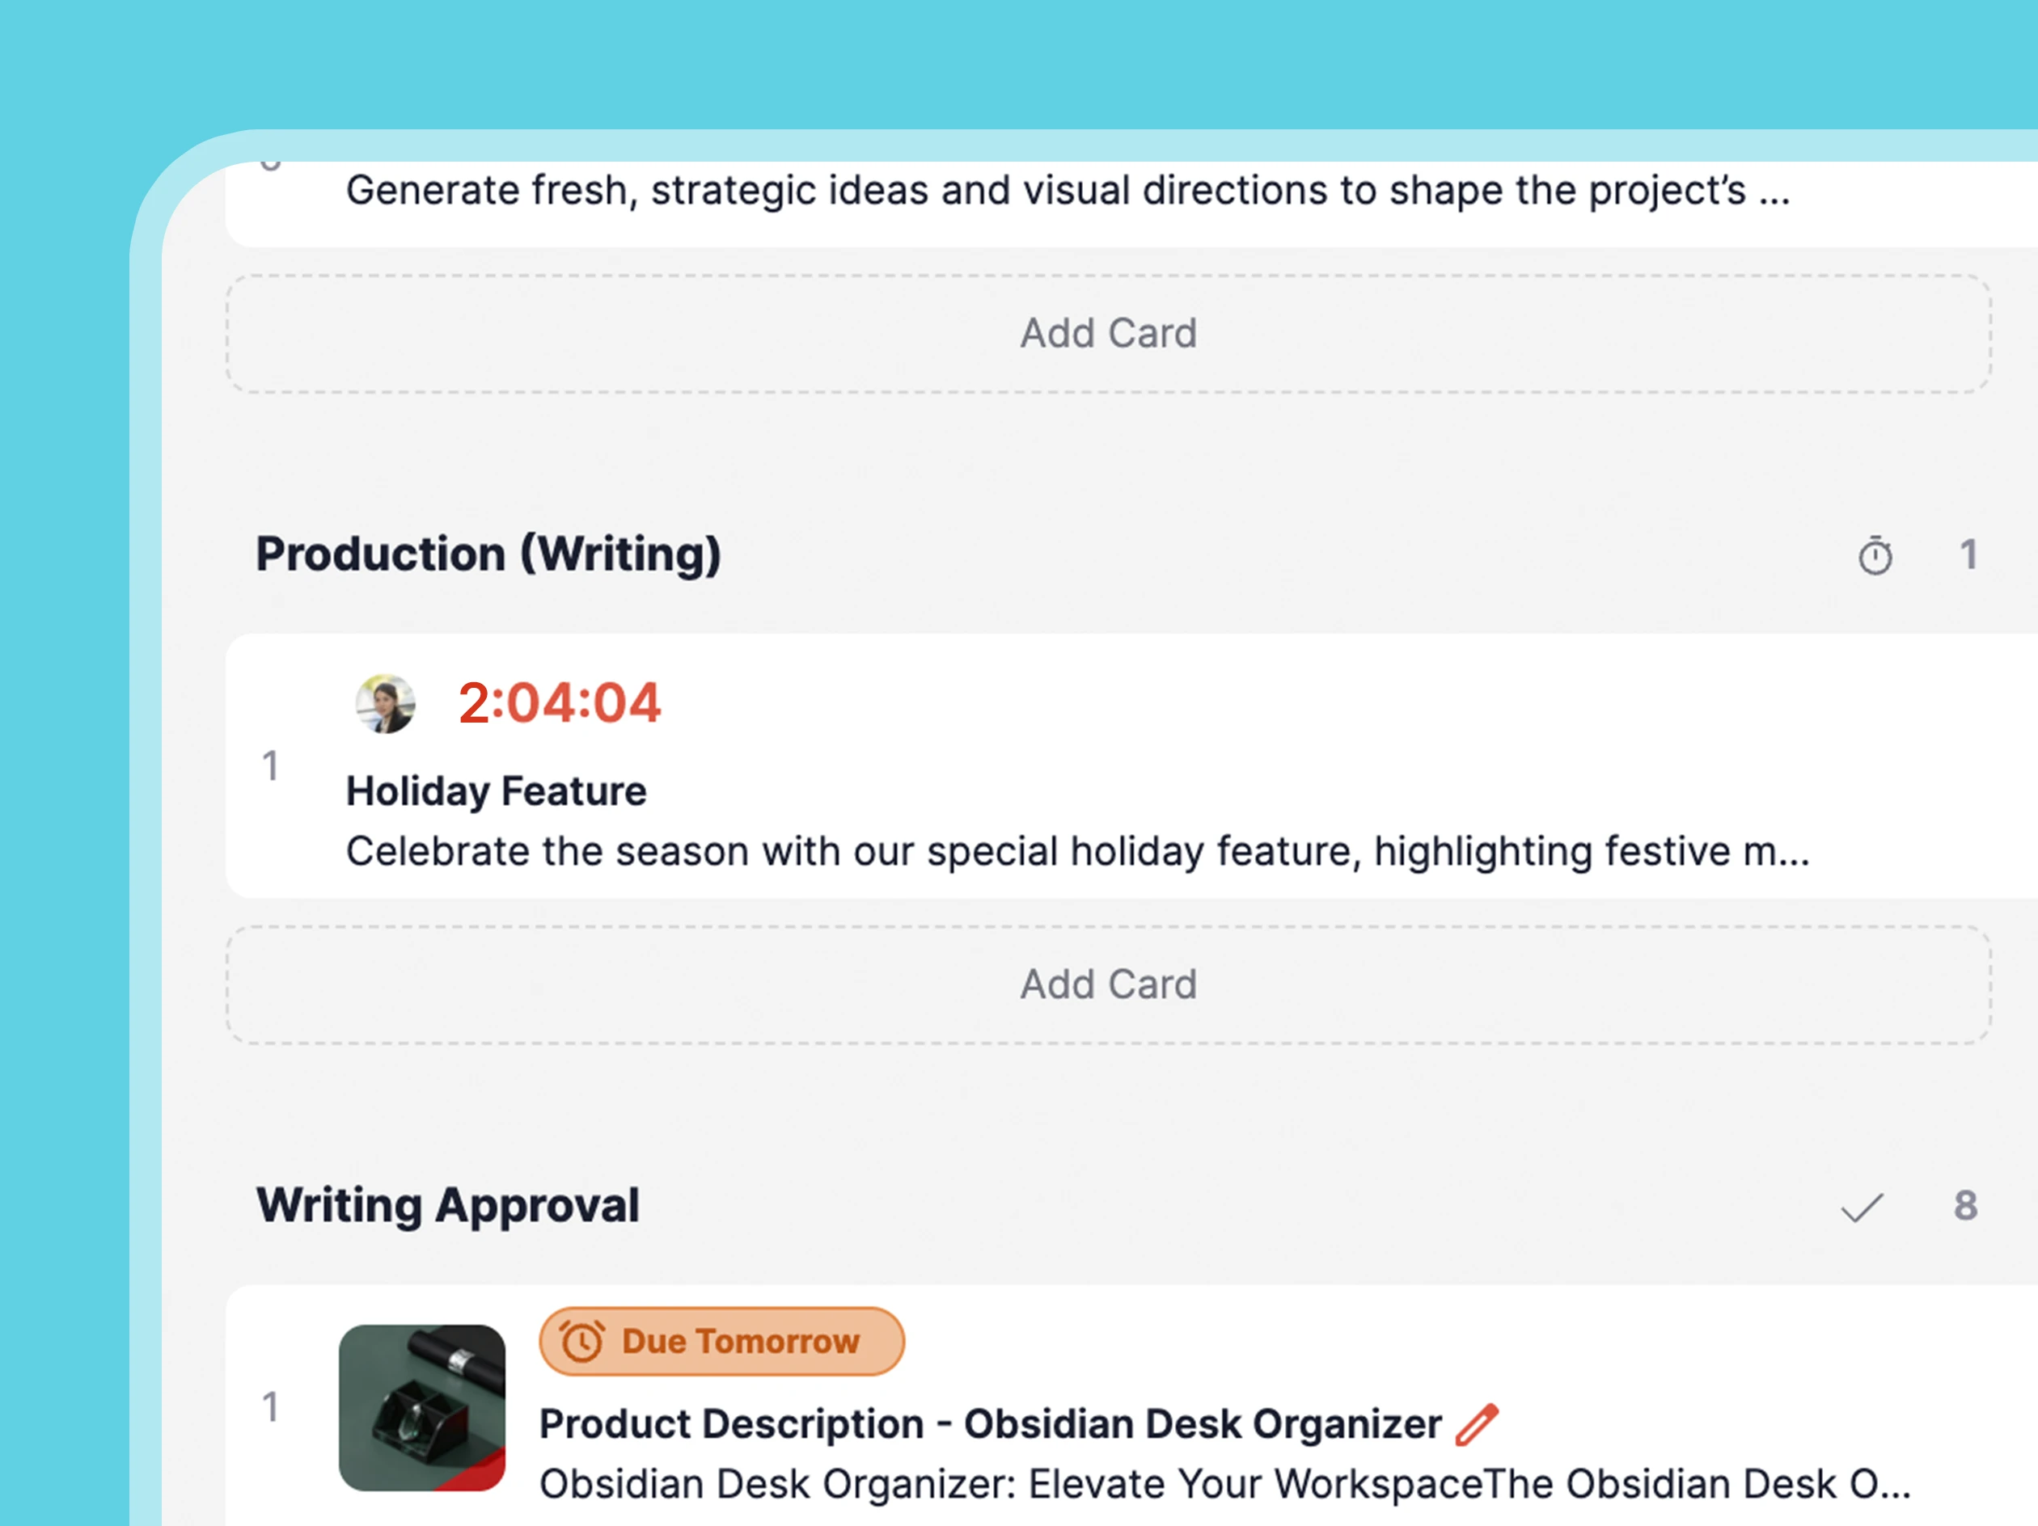Toggle the Due Tomorrow reminder badge
2038x1526 pixels.
click(x=721, y=1341)
